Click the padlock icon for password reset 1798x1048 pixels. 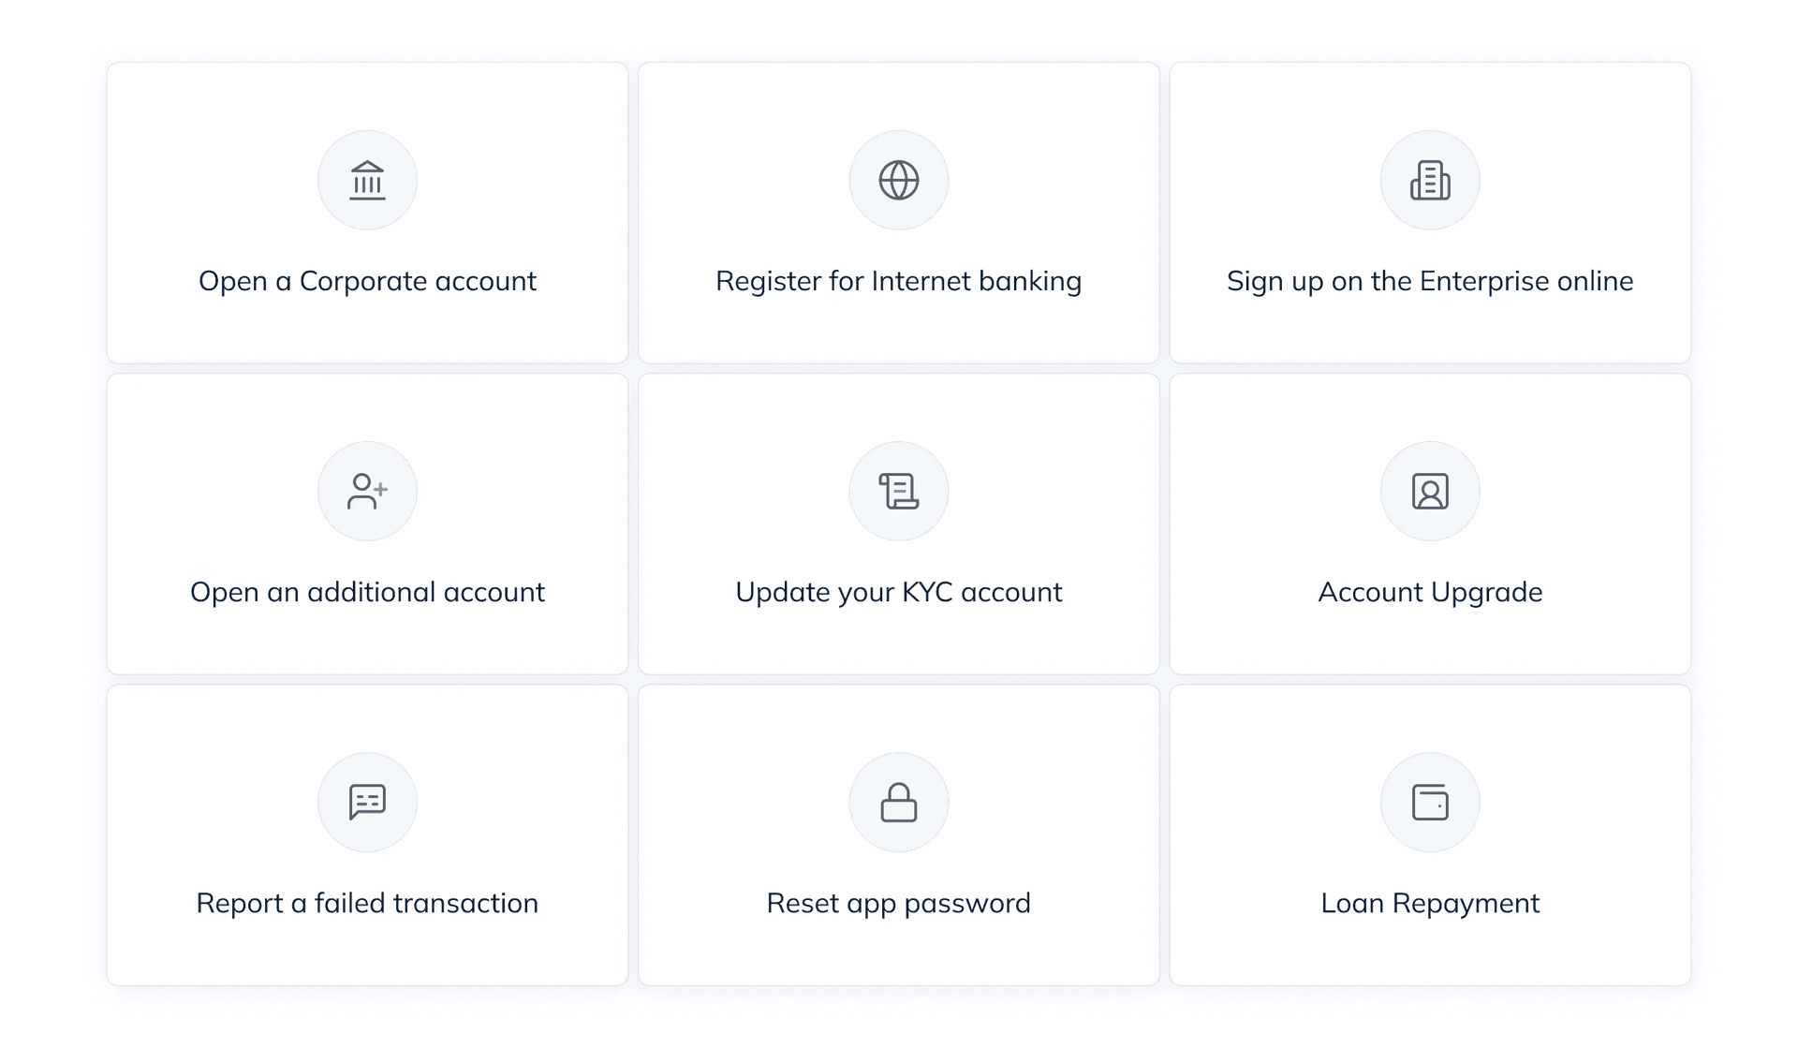coord(899,802)
